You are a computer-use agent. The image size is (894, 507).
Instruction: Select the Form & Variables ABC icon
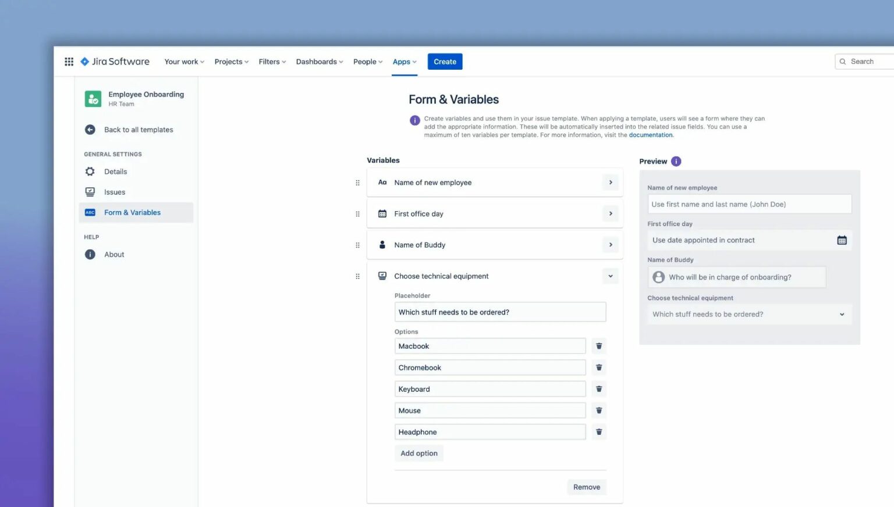(90, 212)
